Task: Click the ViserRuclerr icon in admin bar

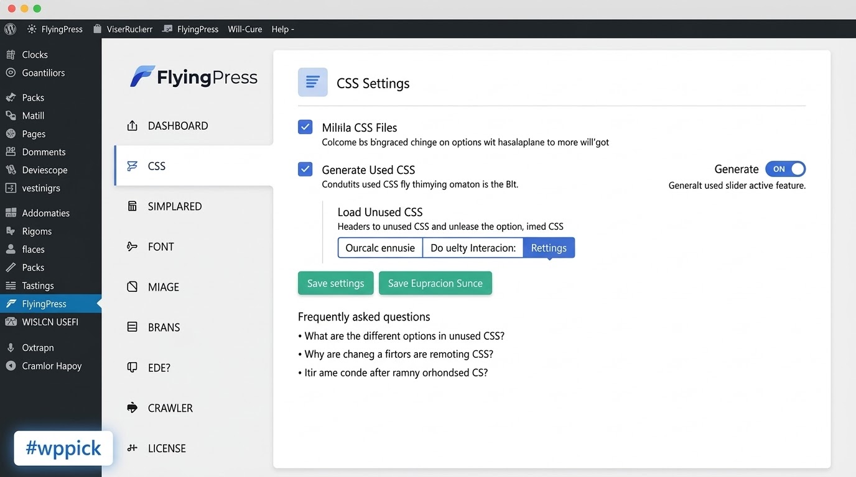Action: point(97,29)
